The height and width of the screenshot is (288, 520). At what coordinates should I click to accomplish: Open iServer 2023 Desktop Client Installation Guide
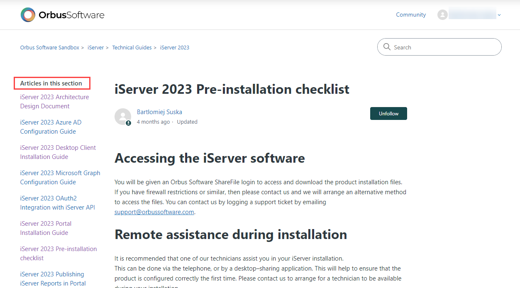coord(58,152)
